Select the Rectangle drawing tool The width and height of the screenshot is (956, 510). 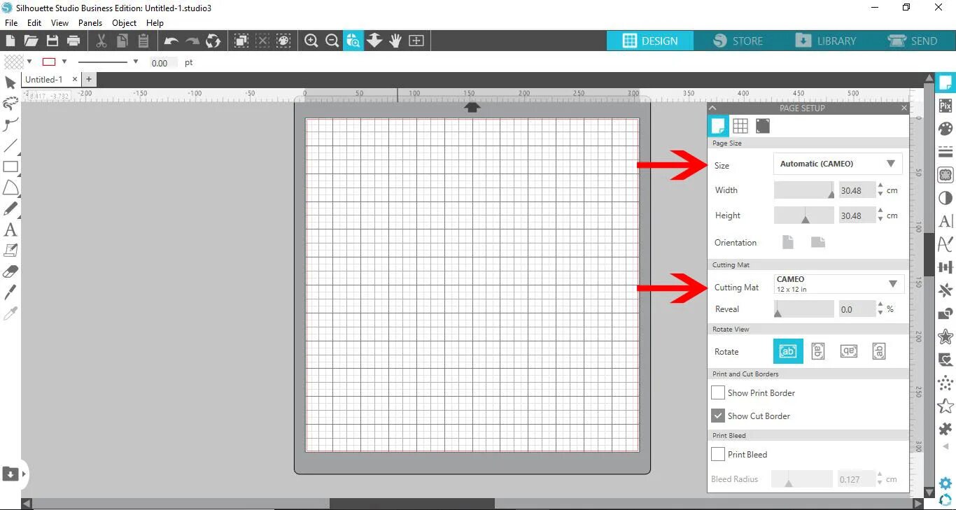[10, 167]
